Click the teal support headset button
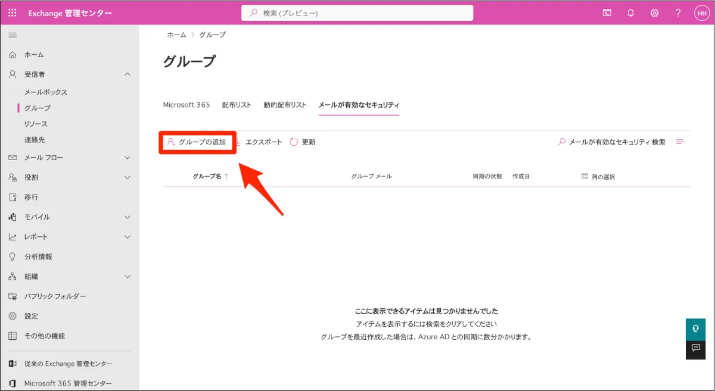The width and height of the screenshot is (715, 391). pyautogui.click(x=695, y=329)
